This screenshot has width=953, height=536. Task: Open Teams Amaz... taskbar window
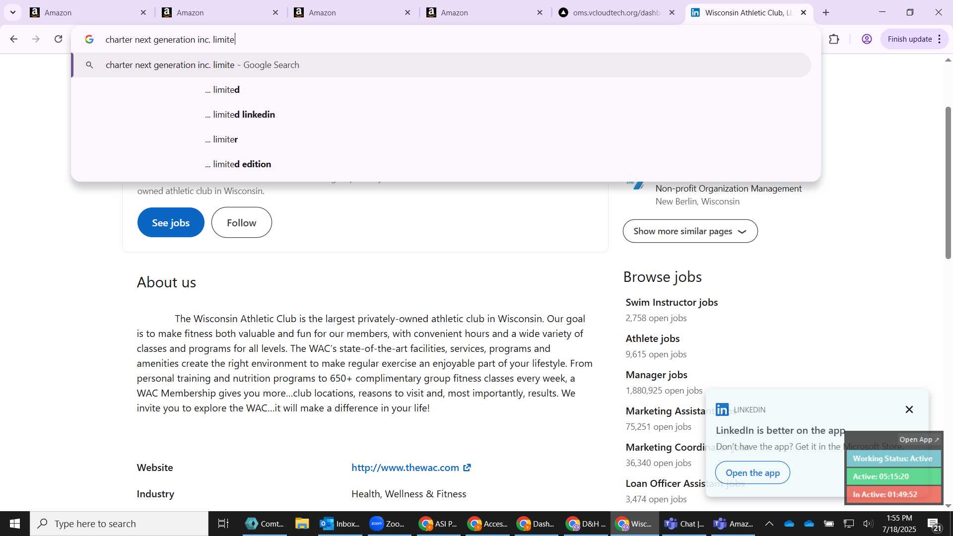coord(733,524)
